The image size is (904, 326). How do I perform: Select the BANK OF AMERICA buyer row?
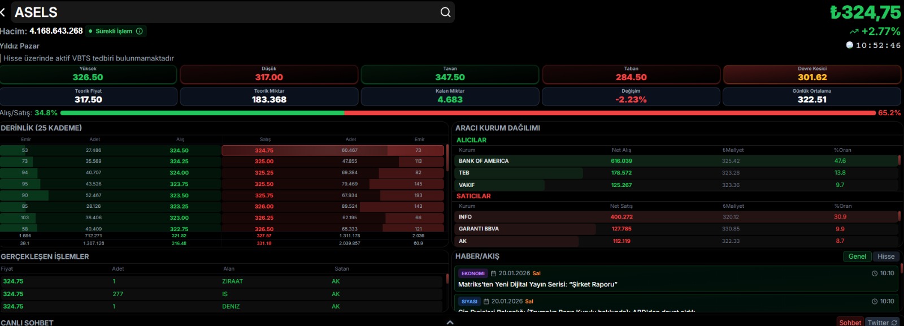[x=676, y=161]
